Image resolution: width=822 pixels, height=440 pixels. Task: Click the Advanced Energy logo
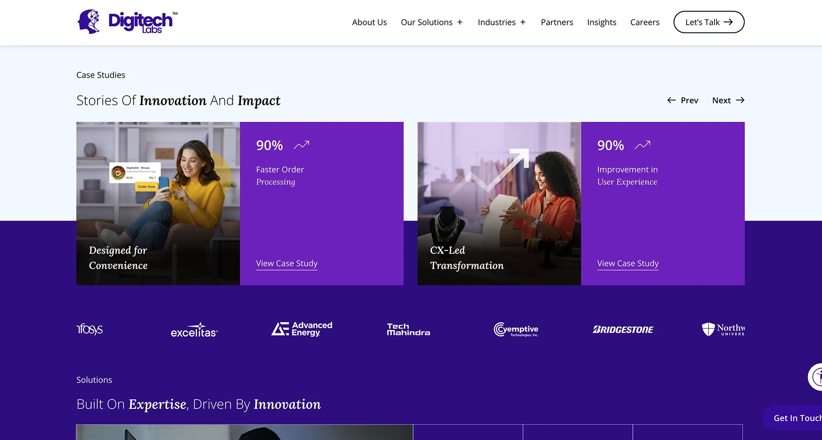pyautogui.click(x=302, y=329)
